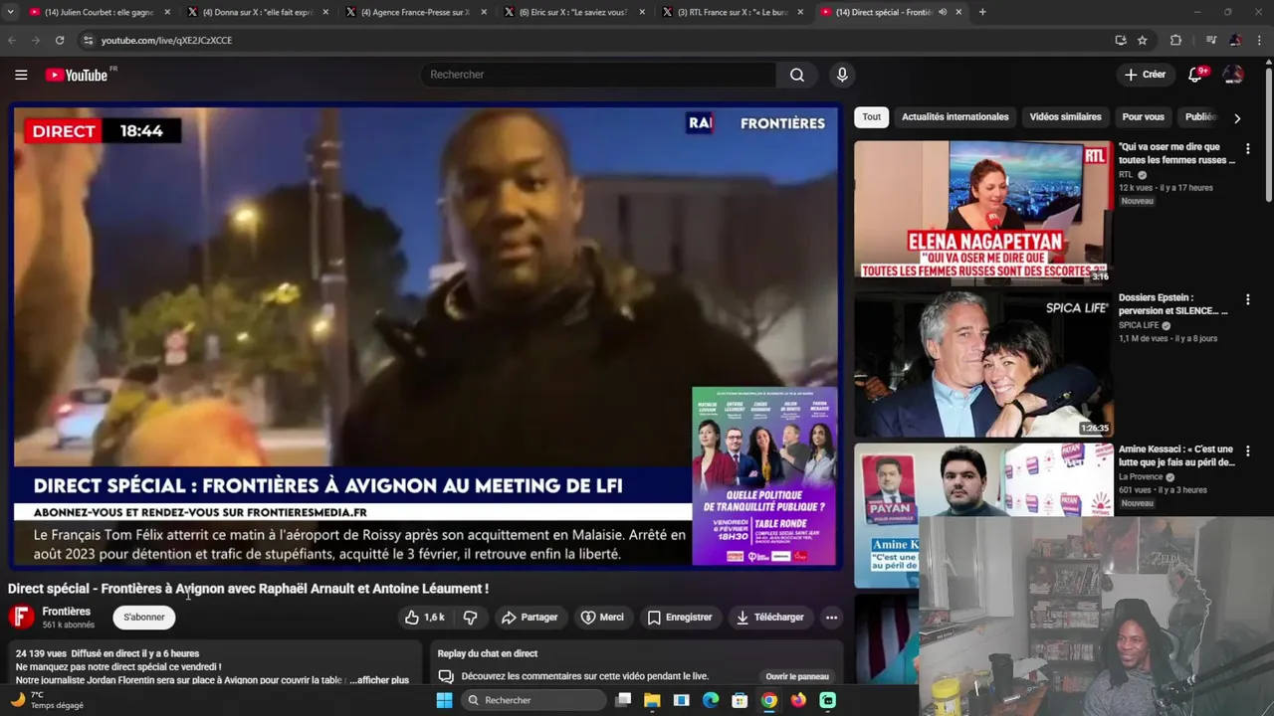Open the weather widget showing 7°C

click(47, 700)
